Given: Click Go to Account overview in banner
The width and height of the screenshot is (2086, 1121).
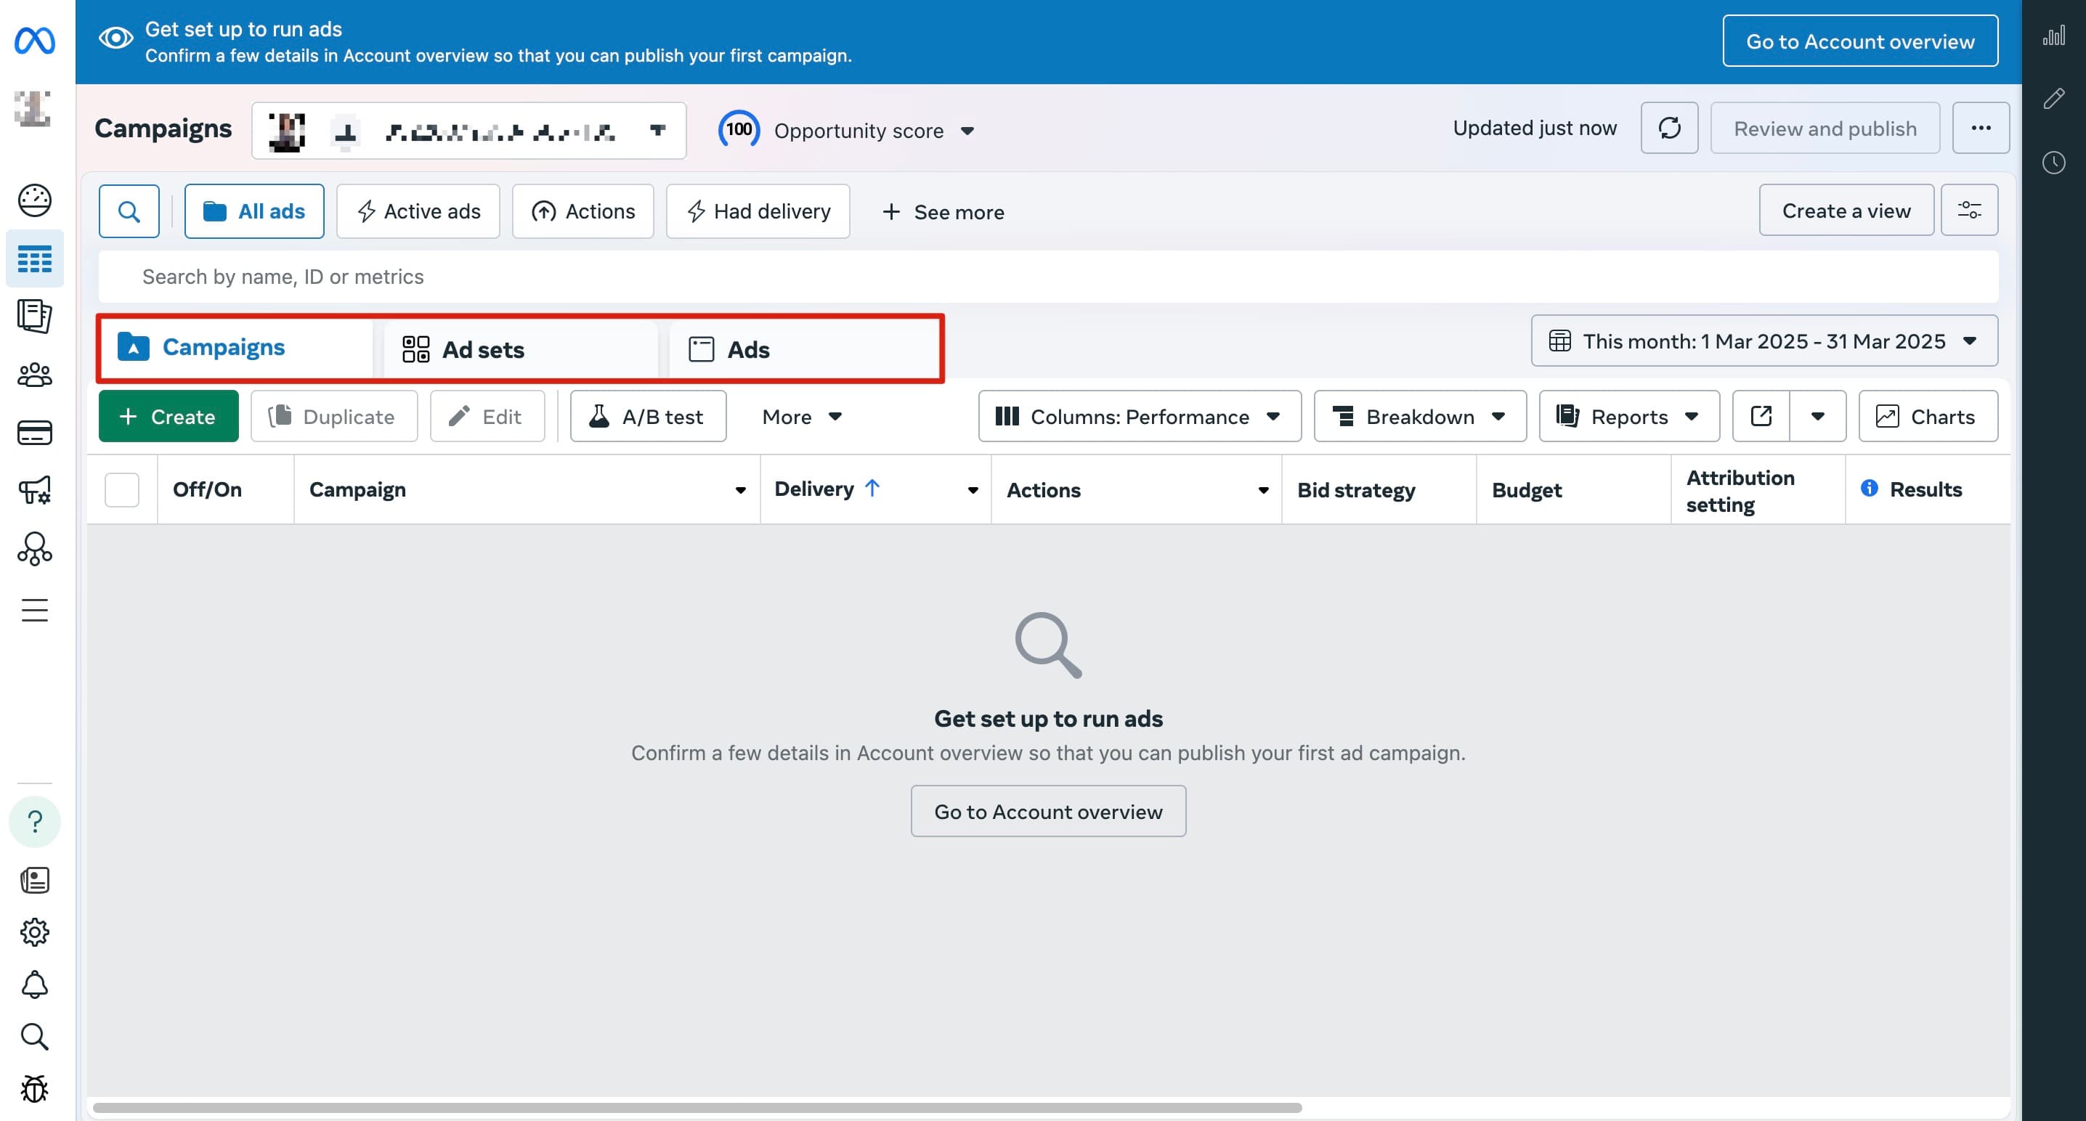Looking at the screenshot, I should point(1859,41).
